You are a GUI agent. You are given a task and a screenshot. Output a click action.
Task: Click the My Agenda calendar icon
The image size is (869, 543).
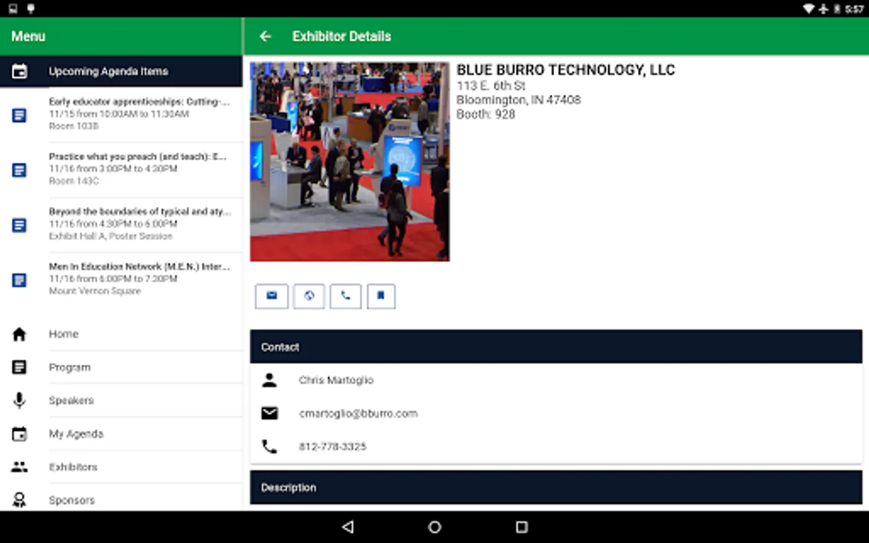[19, 434]
